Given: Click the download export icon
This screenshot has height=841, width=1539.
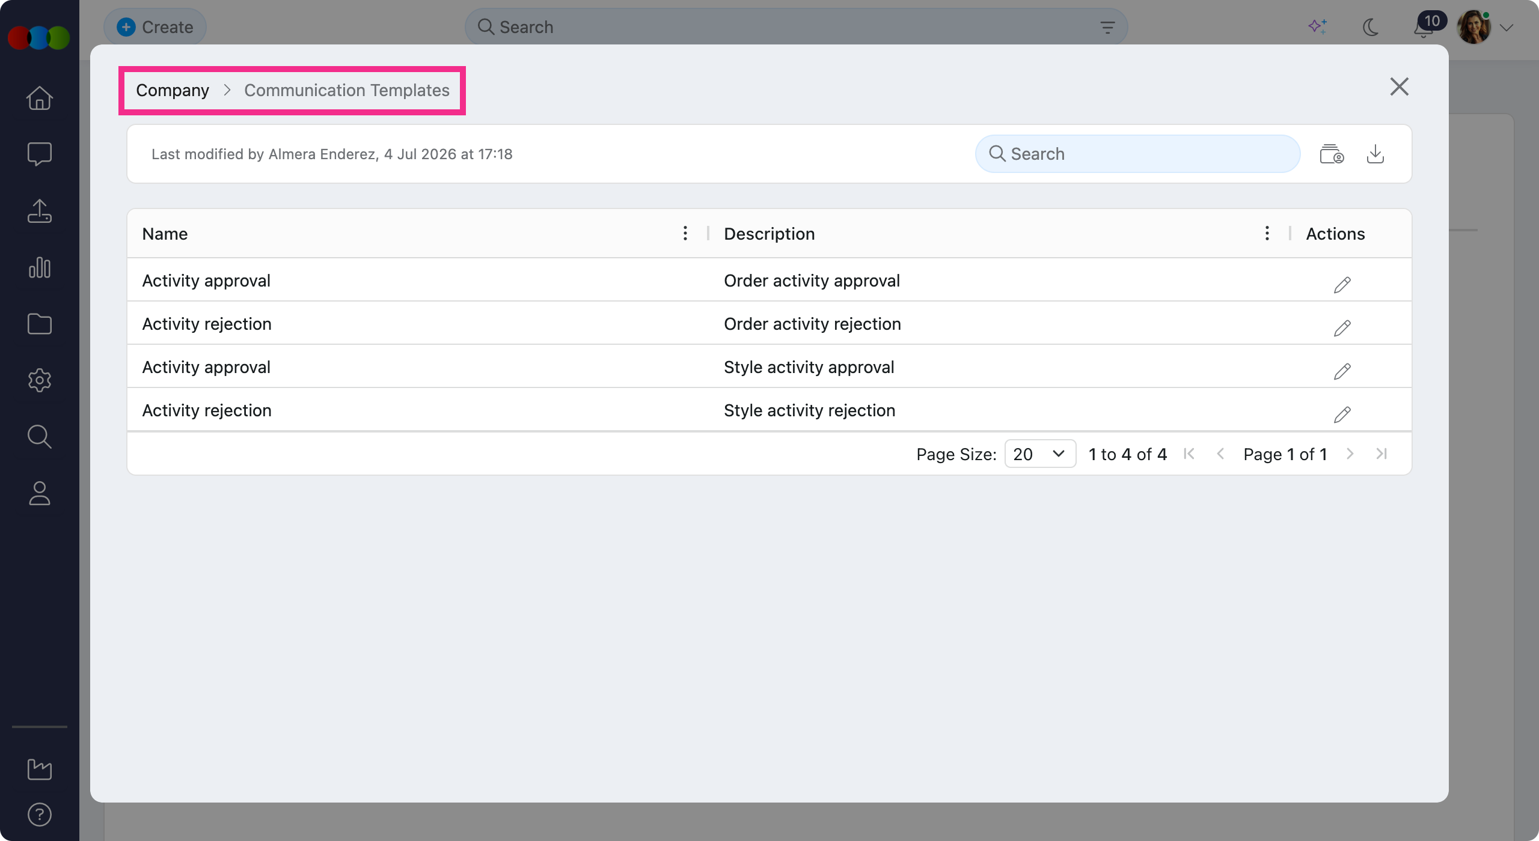Looking at the screenshot, I should [x=1375, y=154].
